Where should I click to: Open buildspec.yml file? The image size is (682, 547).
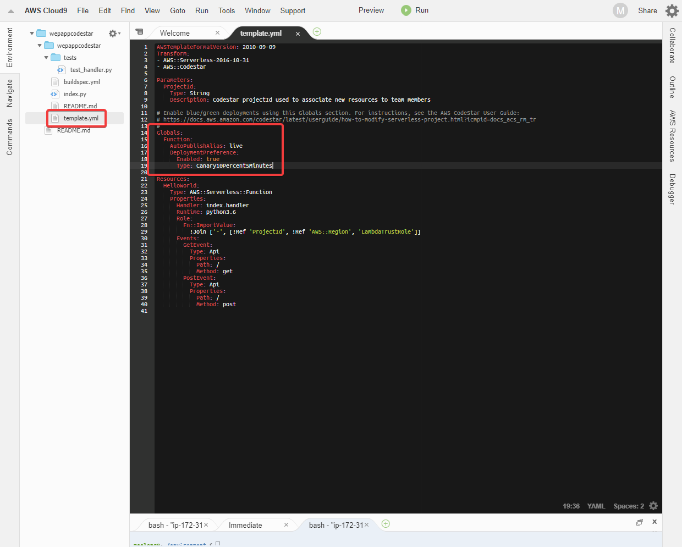point(81,82)
